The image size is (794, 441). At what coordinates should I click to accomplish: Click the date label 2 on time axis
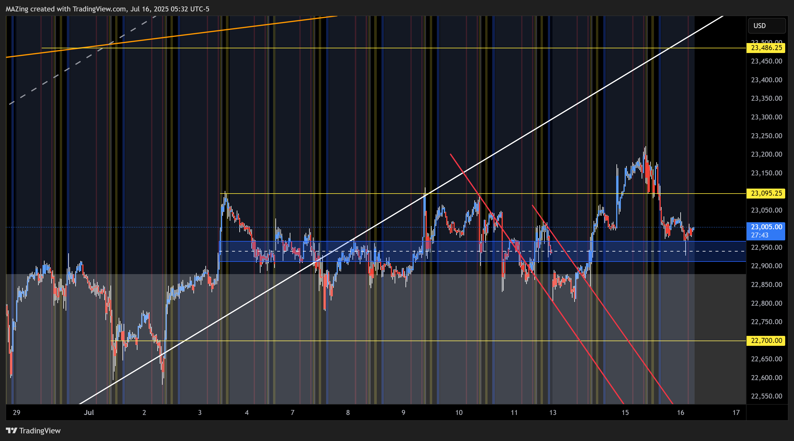coord(144,413)
